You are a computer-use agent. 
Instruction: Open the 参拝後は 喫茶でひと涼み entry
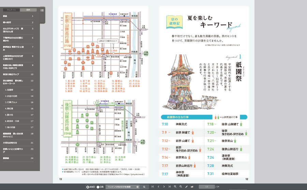[18, 49]
